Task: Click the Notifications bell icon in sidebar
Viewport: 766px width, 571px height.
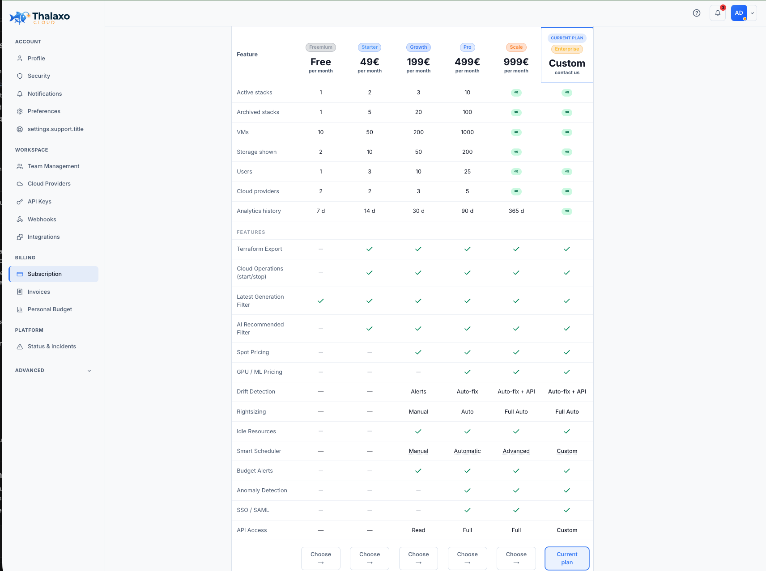Action: (x=20, y=94)
